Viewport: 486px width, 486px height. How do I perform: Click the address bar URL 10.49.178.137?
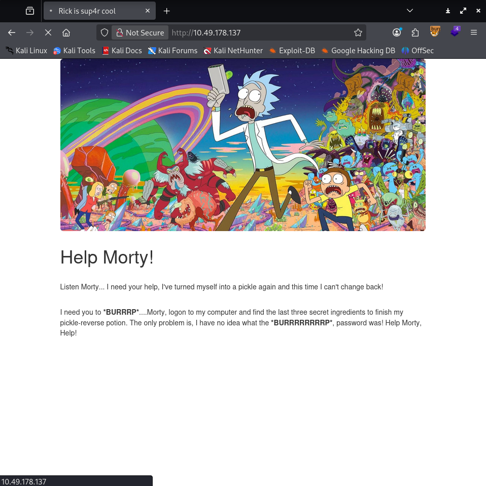click(x=206, y=32)
